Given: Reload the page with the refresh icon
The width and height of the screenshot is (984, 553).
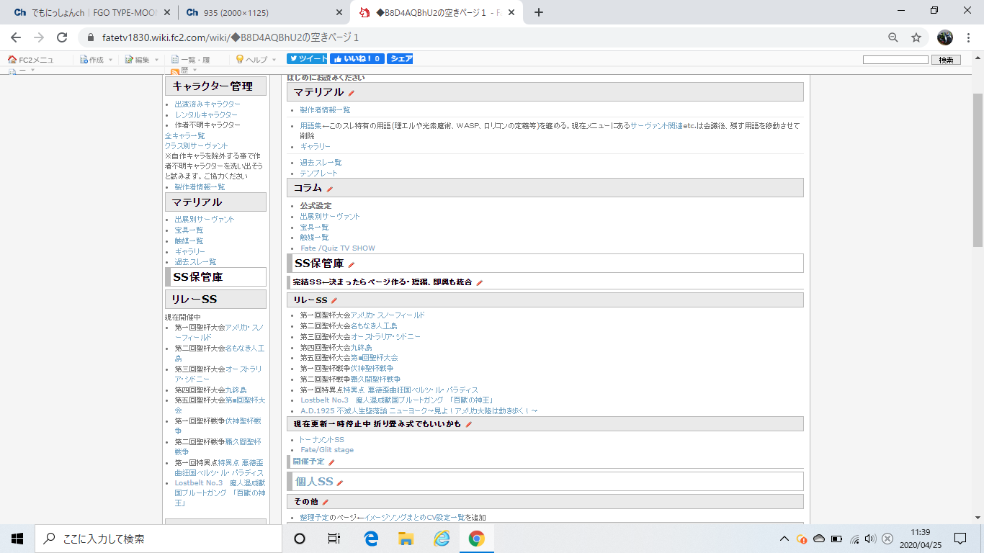Looking at the screenshot, I should [62, 37].
